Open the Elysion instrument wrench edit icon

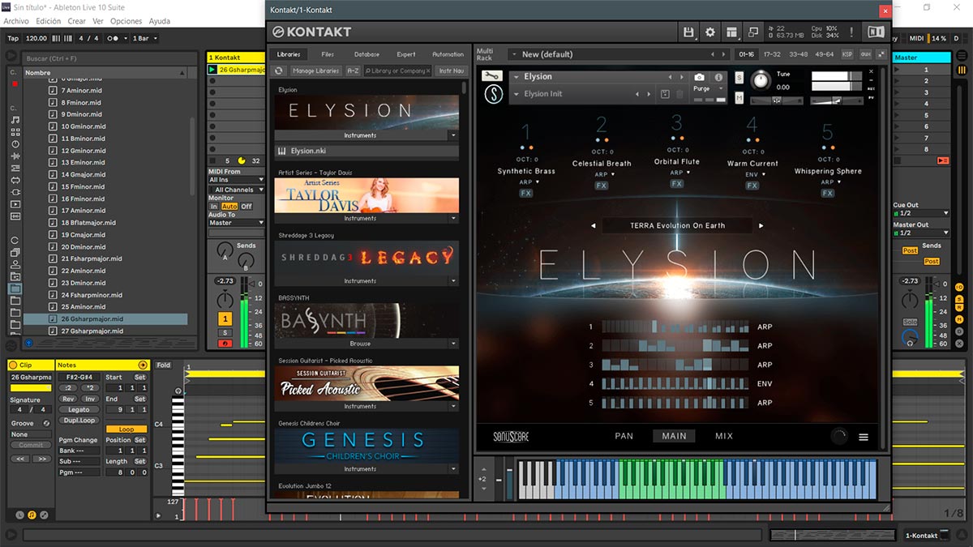point(491,76)
